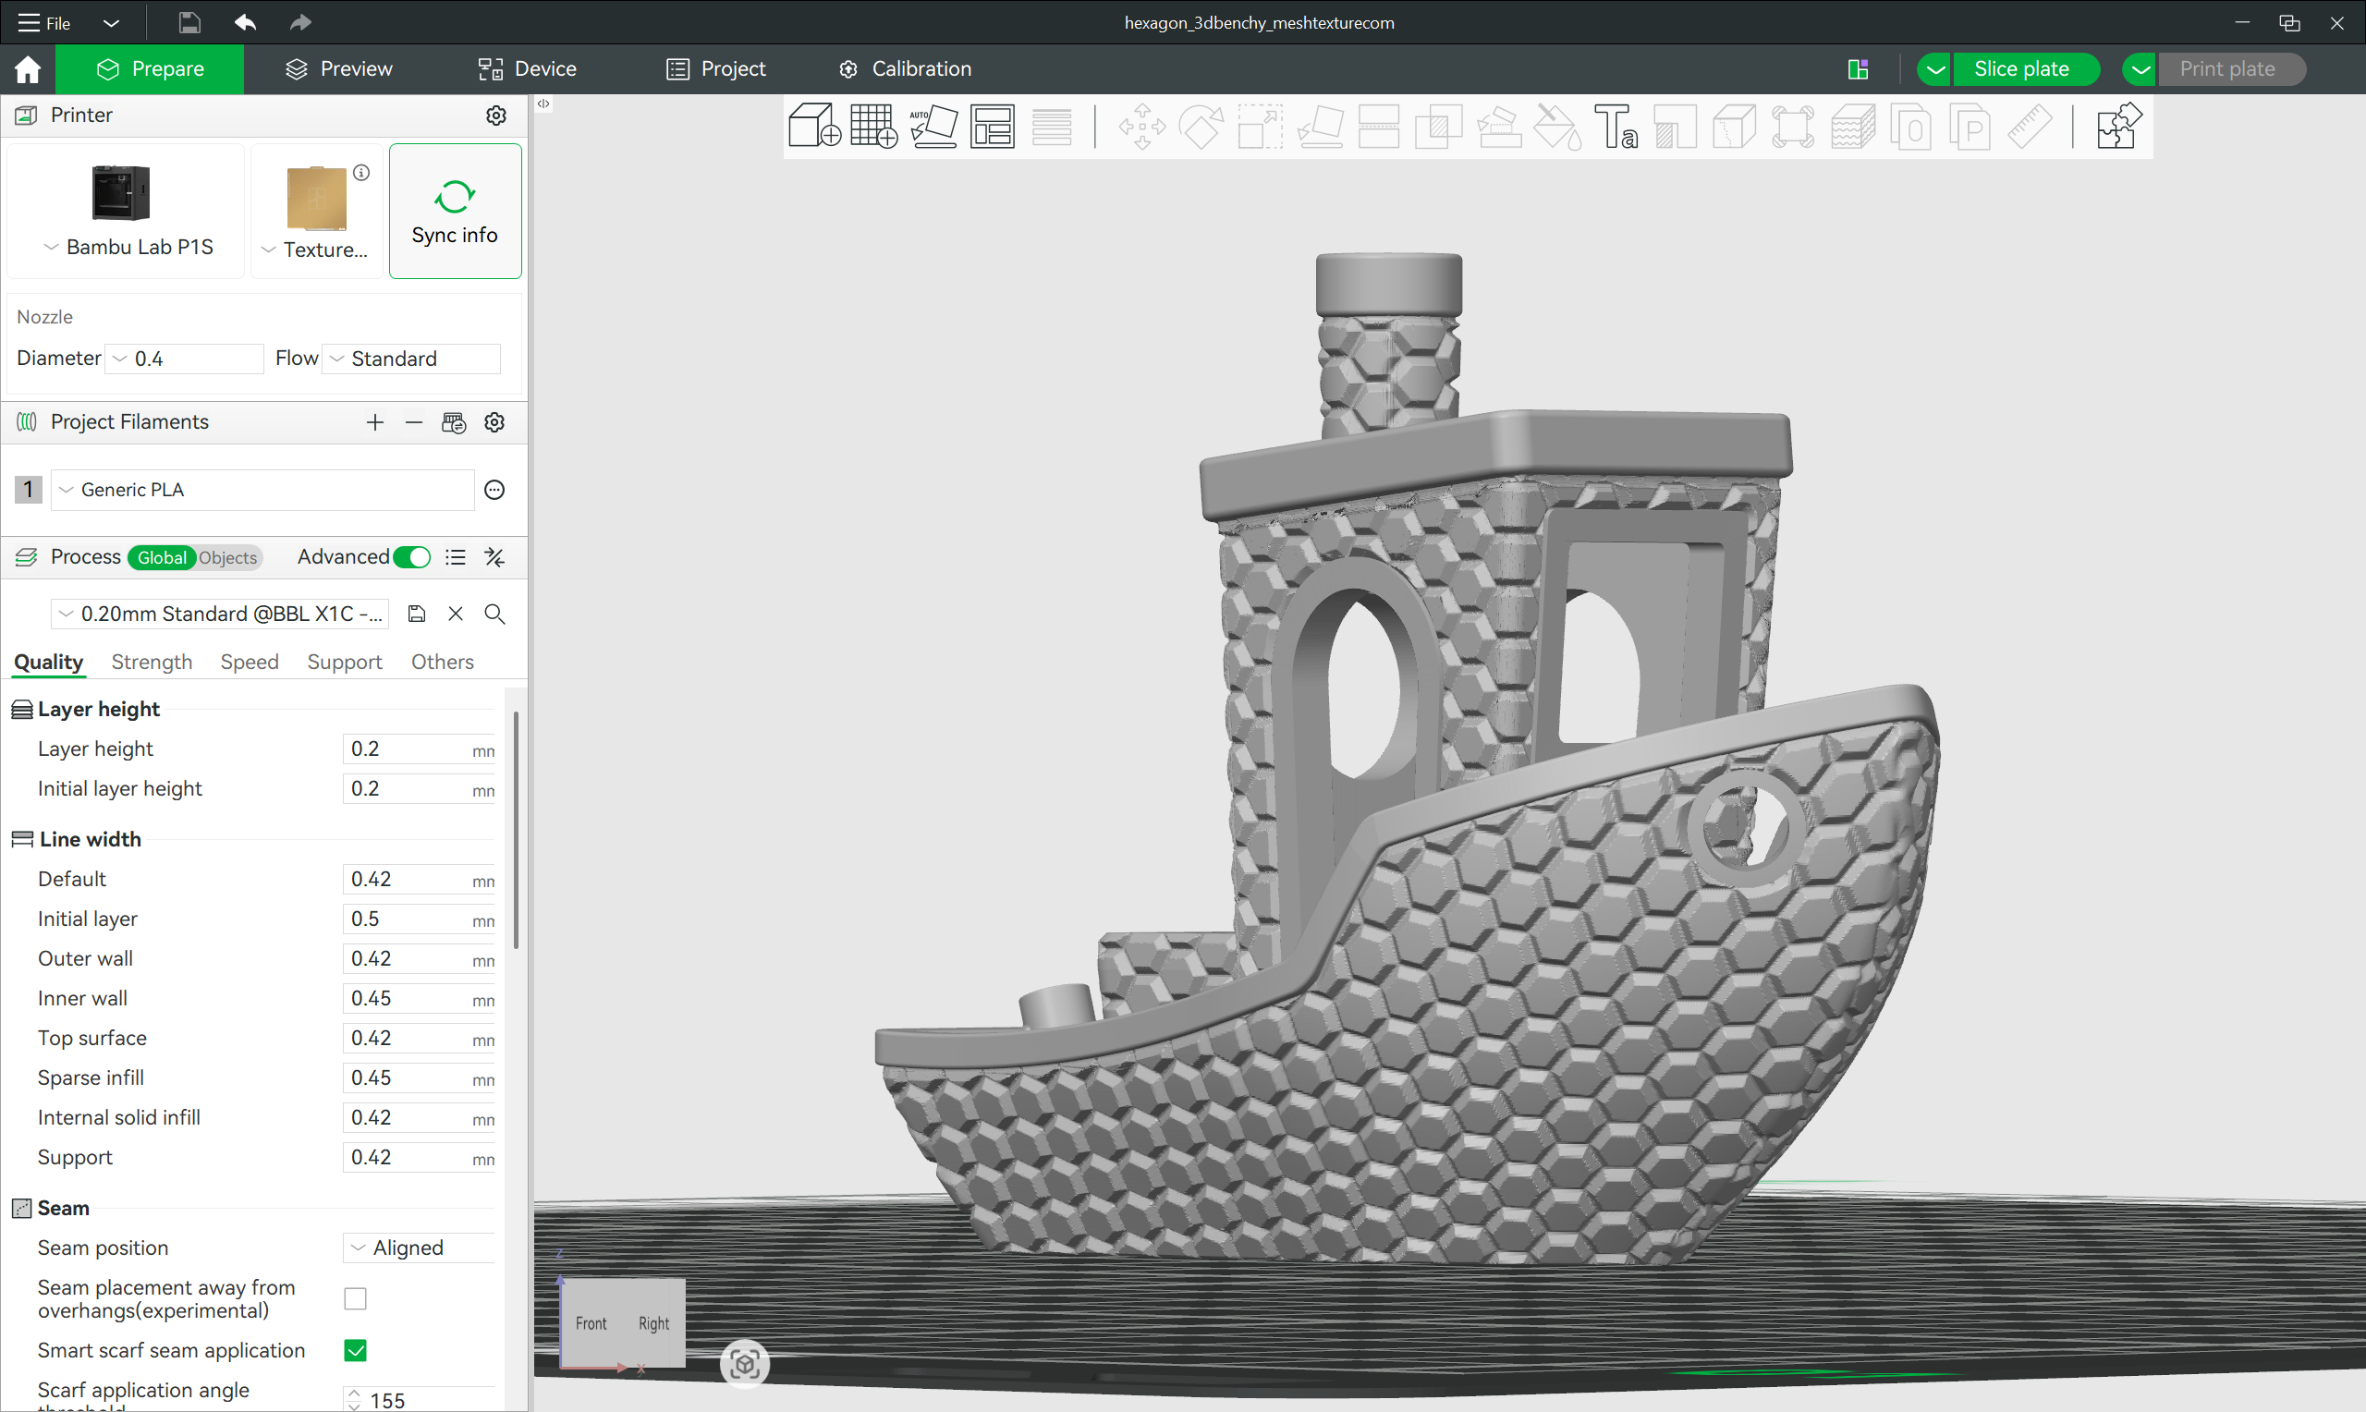The height and width of the screenshot is (1412, 2366).
Task: Click the Initial layer line width field
Action: 419,919
